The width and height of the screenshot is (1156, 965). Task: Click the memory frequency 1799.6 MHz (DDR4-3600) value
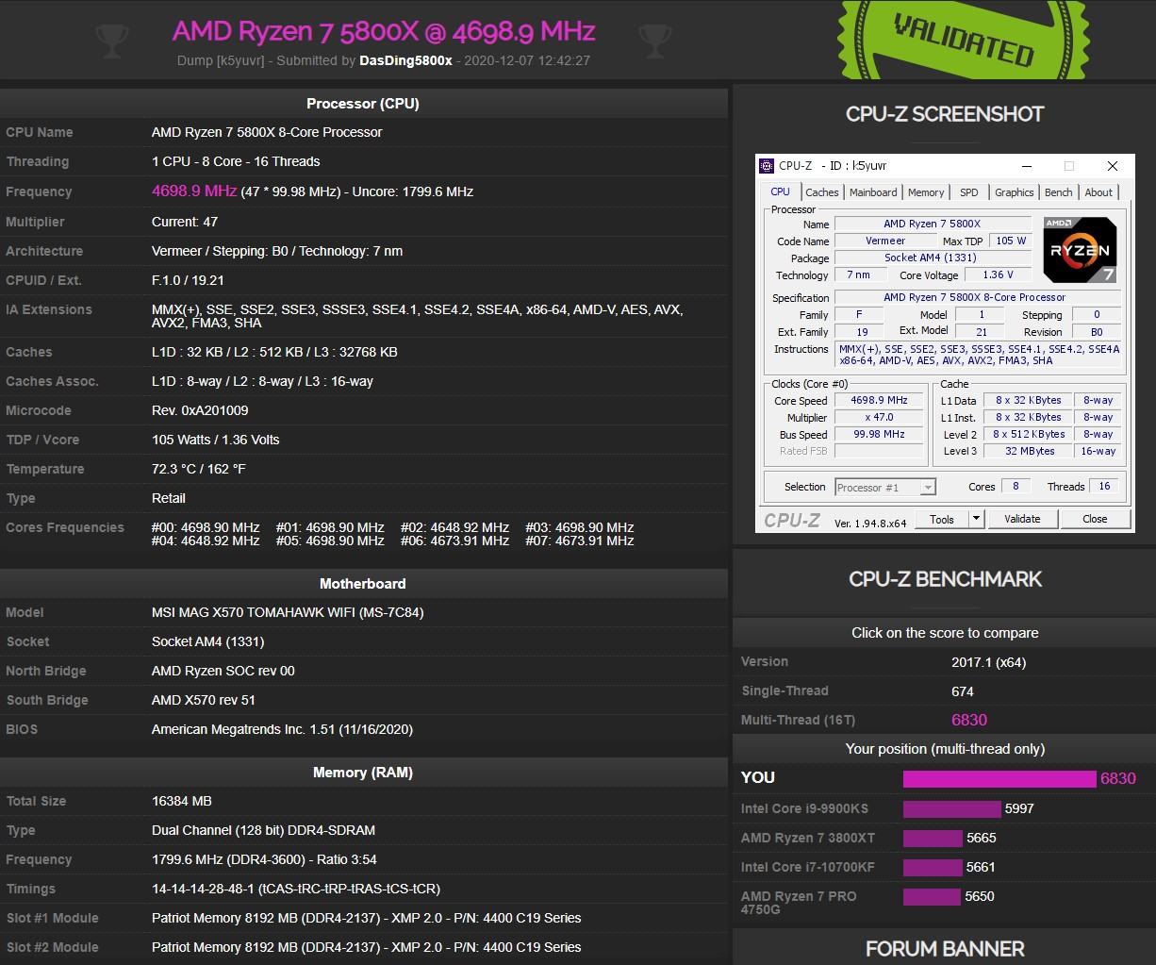point(264,859)
